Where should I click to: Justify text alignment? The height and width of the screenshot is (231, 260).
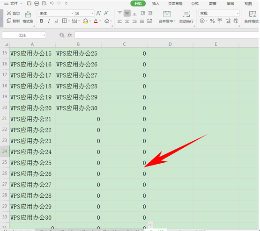(x=142, y=21)
